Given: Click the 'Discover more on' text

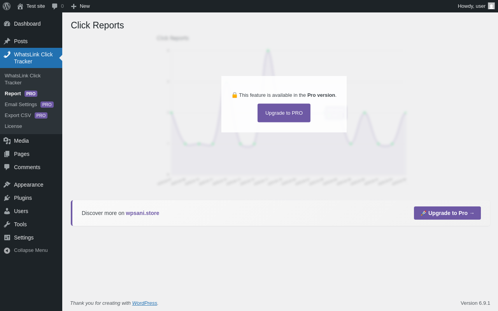Looking at the screenshot, I should [x=103, y=213].
